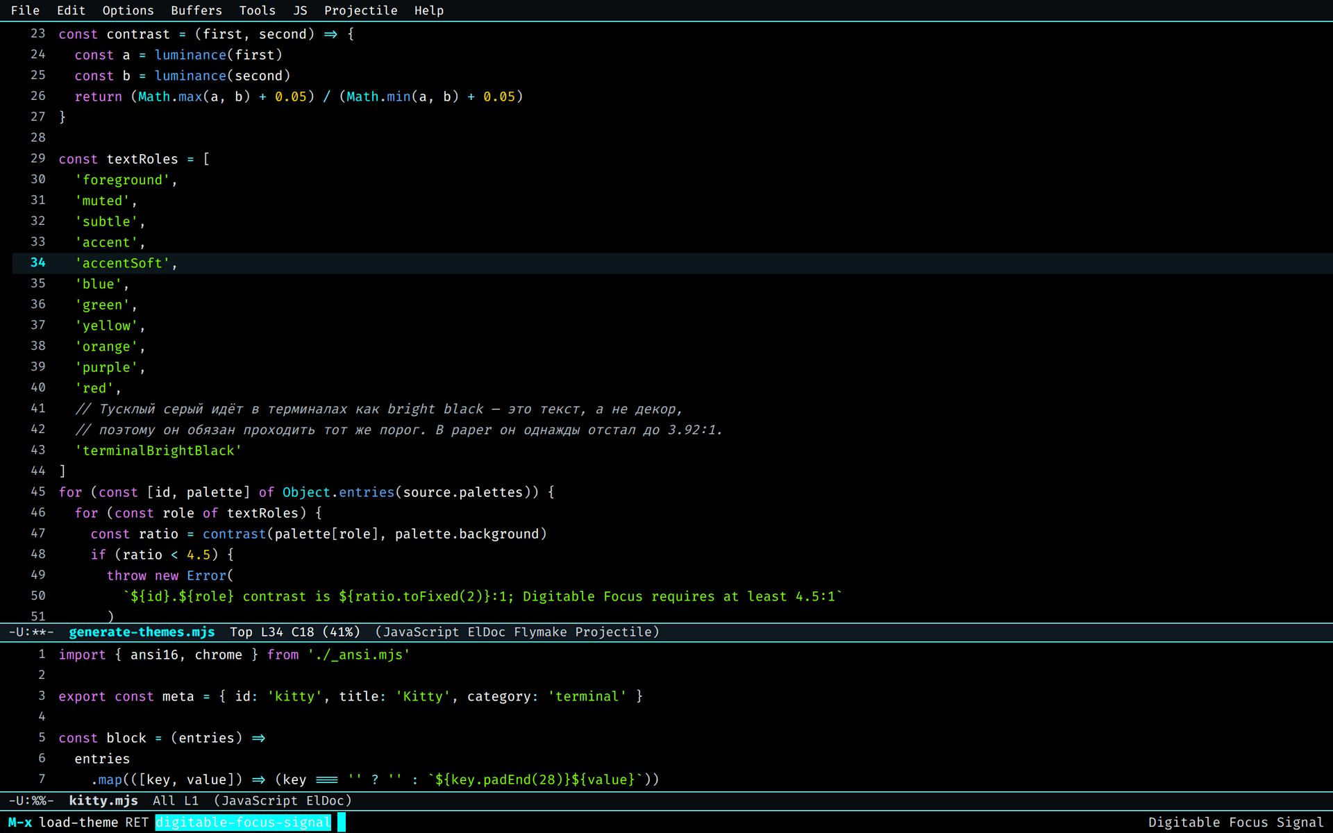1333x833 pixels.
Task: Click the comment mentioning 3.92:1 on line 42
Action: [x=399, y=430]
